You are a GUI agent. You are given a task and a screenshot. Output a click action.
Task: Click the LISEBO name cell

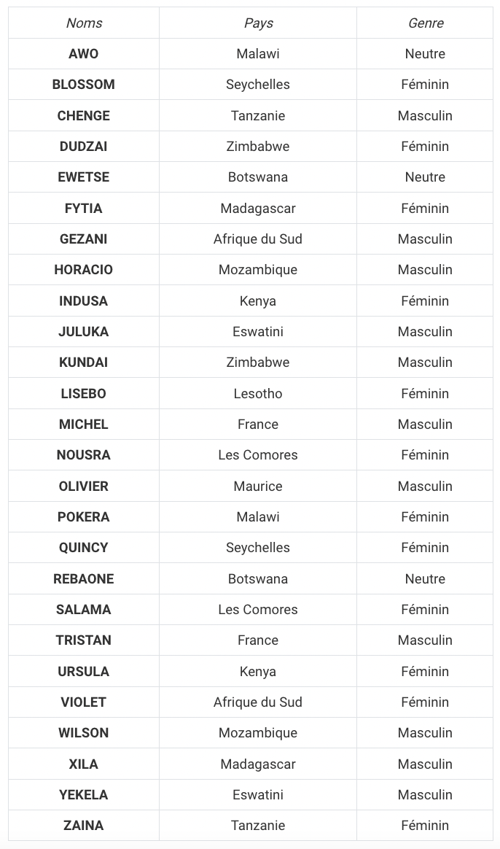[84, 394]
